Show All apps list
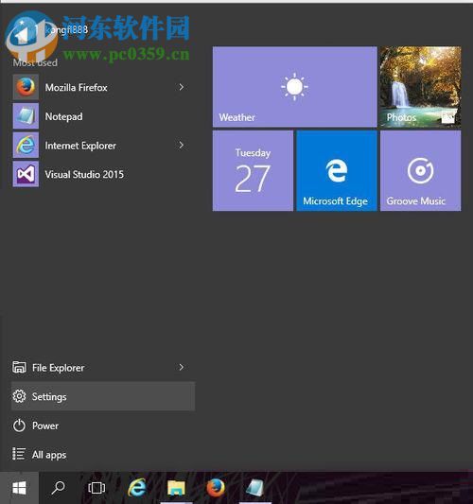 point(103,454)
